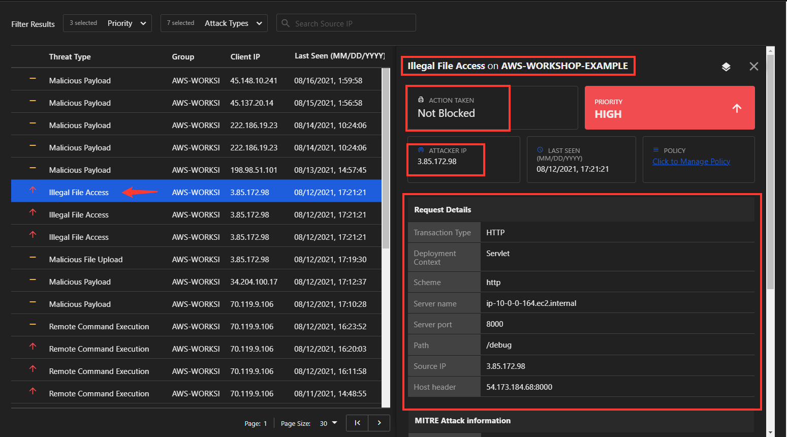787x437 pixels.
Task: Sort by the Client IP column header
Action: point(245,57)
